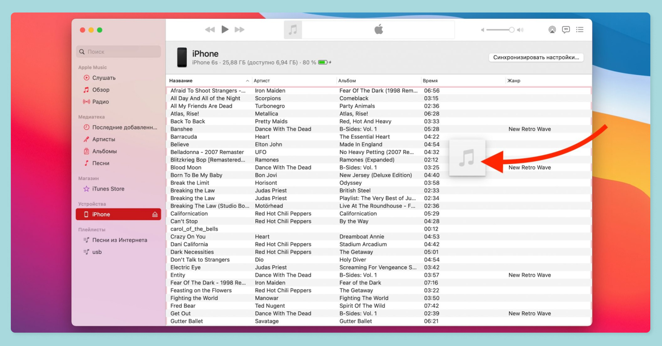
Task: Open Песни in the sidebar
Action: (100, 163)
